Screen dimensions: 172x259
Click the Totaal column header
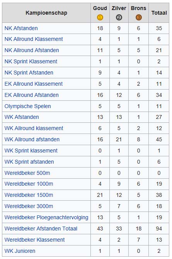159,13
